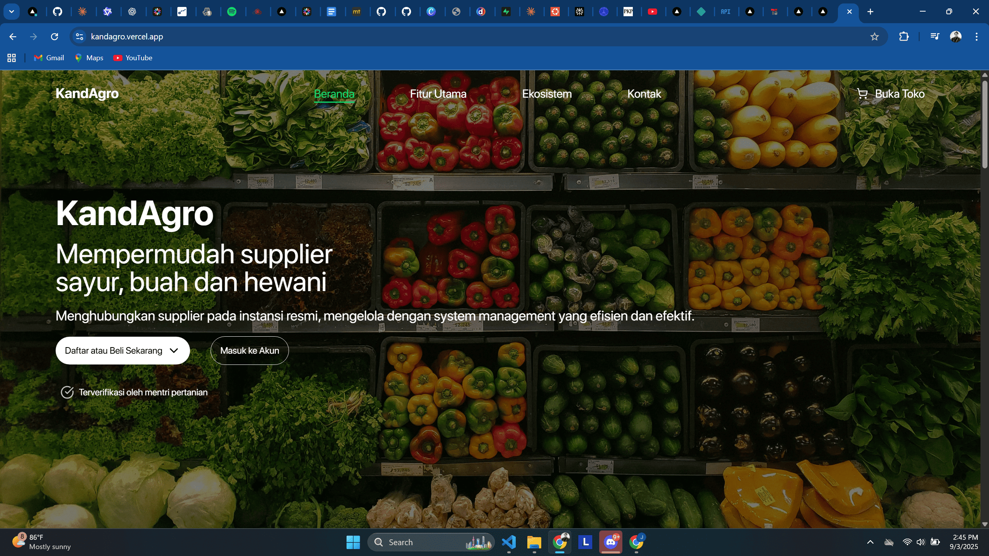Expand the hidden system tray icons chevron
This screenshot has width=989, height=556.
click(870, 542)
